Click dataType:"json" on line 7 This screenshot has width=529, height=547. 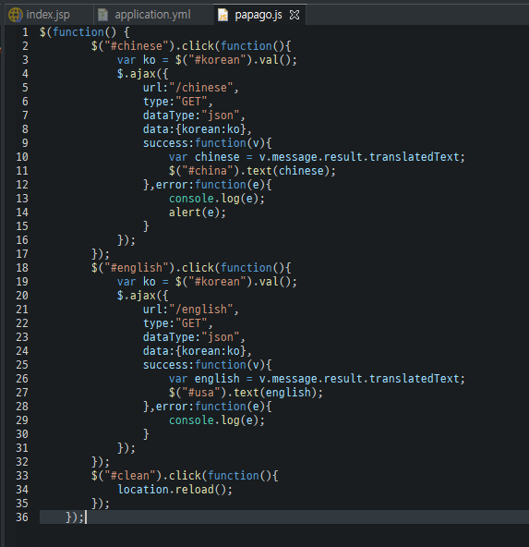pyautogui.click(x=194, y=115)
